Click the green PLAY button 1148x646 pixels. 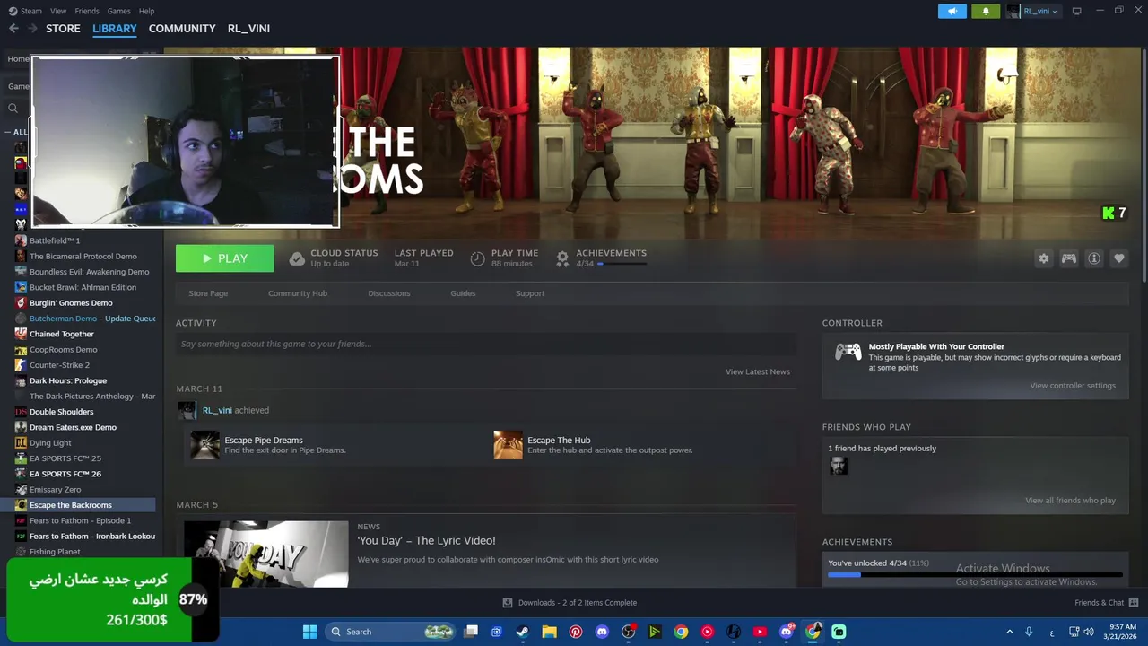point(224,258)
